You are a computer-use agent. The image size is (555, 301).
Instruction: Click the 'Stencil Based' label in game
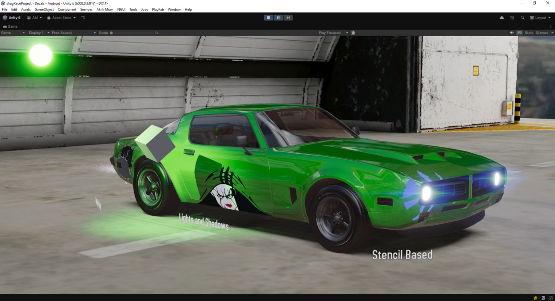click(x=402, y=254)
